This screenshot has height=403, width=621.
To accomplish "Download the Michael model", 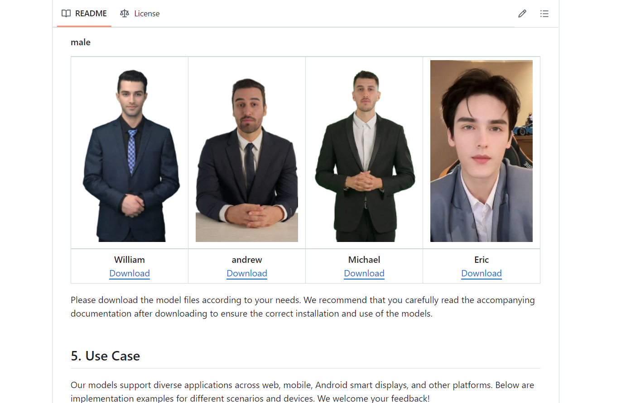I will pyautogui.click(x=364, y=273).
